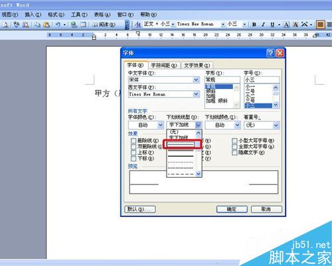Select the 字体 tab
The height and width of the screenshot is (266, 332).
coord(135,65)
